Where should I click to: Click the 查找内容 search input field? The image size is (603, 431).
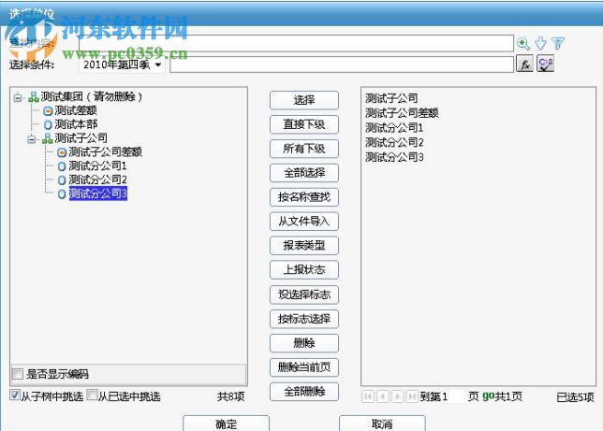coord(296,43)
